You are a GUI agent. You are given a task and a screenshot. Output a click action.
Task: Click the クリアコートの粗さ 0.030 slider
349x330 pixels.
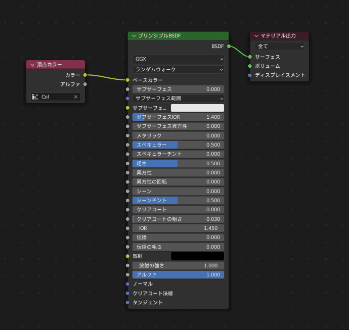(x=178, y=219)
